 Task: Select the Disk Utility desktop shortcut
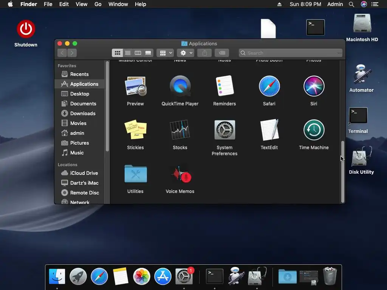[361, 157]
